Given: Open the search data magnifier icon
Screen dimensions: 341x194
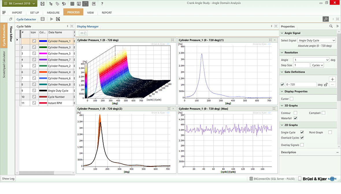Looking at the screenshot, I should click(x=64, y=4).
